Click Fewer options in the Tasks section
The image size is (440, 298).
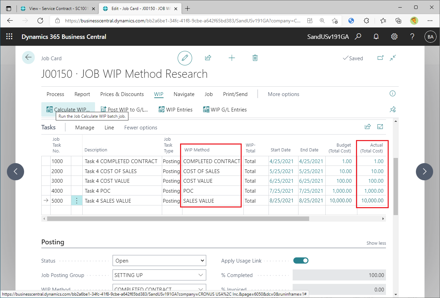point(140,127)
